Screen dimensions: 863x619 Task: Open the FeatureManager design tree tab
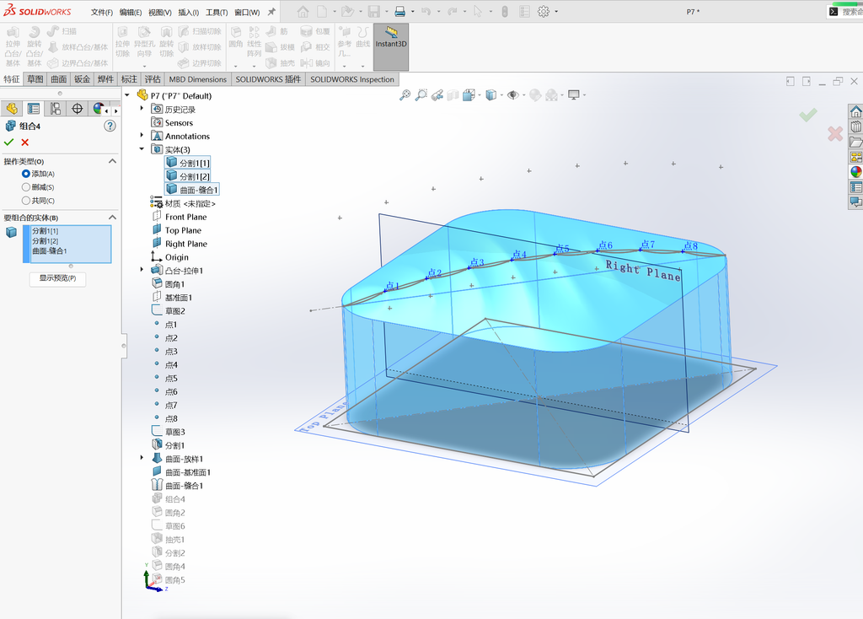click(x=12, y=109)
